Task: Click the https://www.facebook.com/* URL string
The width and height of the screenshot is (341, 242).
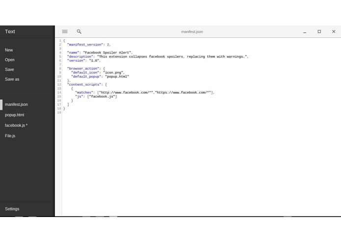Action: (183, 93)
